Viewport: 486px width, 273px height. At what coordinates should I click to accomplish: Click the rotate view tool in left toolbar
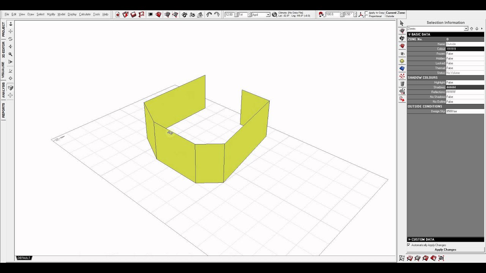tap(10, 39)
